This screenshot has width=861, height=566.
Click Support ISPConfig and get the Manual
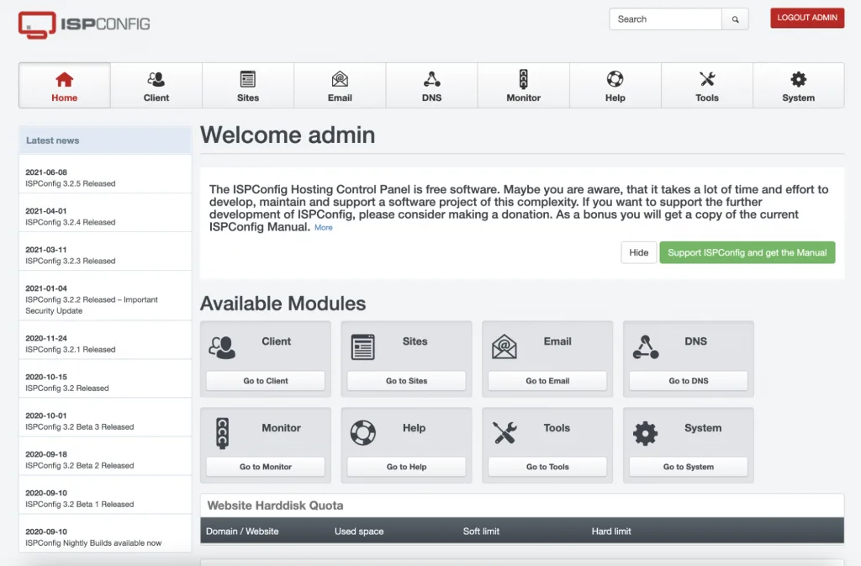pos(747,252)
